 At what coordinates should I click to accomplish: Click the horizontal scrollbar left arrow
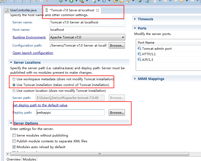pos(8,154)
